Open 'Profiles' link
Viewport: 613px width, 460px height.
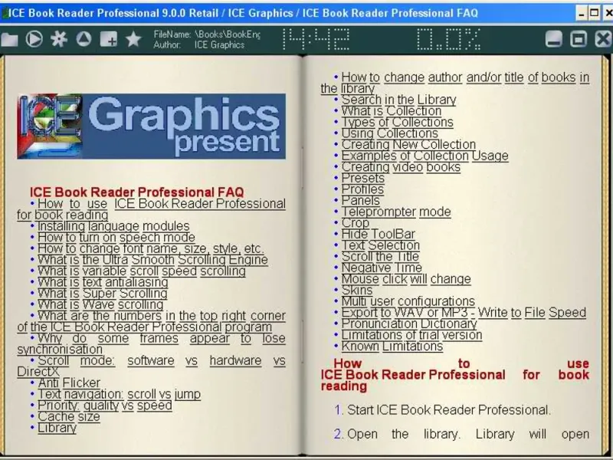[362, 189]
